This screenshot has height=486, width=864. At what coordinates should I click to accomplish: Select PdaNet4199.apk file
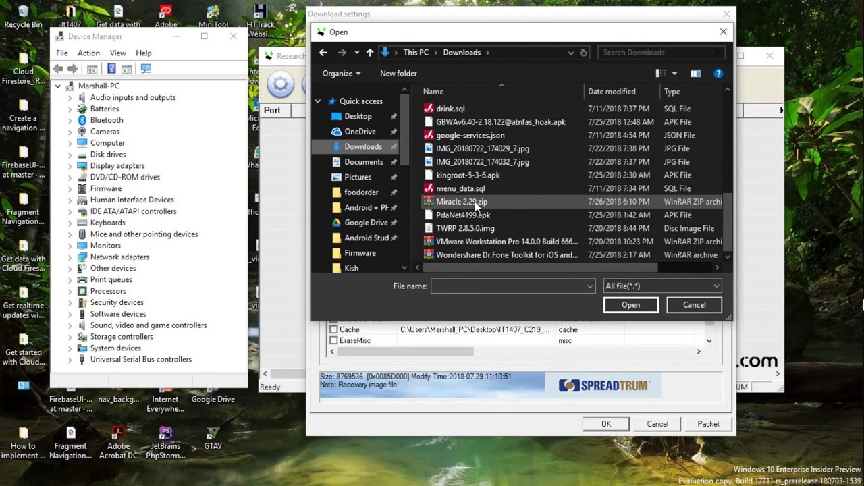[463, 215]
